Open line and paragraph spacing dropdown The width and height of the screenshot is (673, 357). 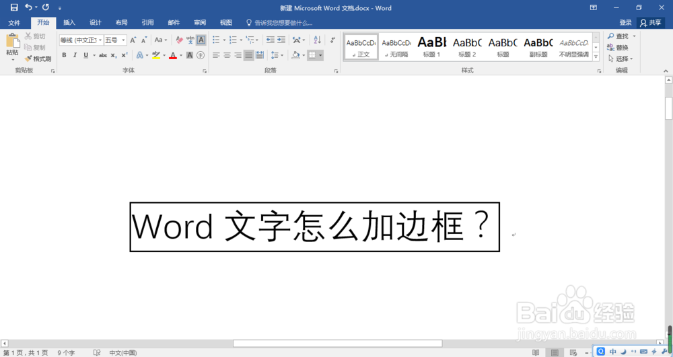tap(277, 55)
